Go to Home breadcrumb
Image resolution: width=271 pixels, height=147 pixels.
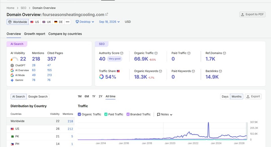(10, 8)
